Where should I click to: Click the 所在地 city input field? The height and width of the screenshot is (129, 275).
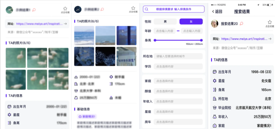(178, 56)
